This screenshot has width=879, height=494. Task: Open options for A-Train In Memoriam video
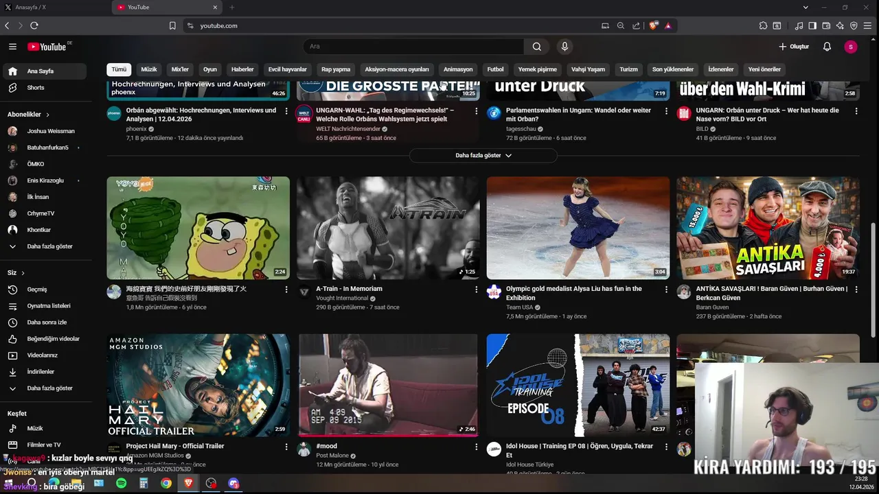[x=476, y=290]
